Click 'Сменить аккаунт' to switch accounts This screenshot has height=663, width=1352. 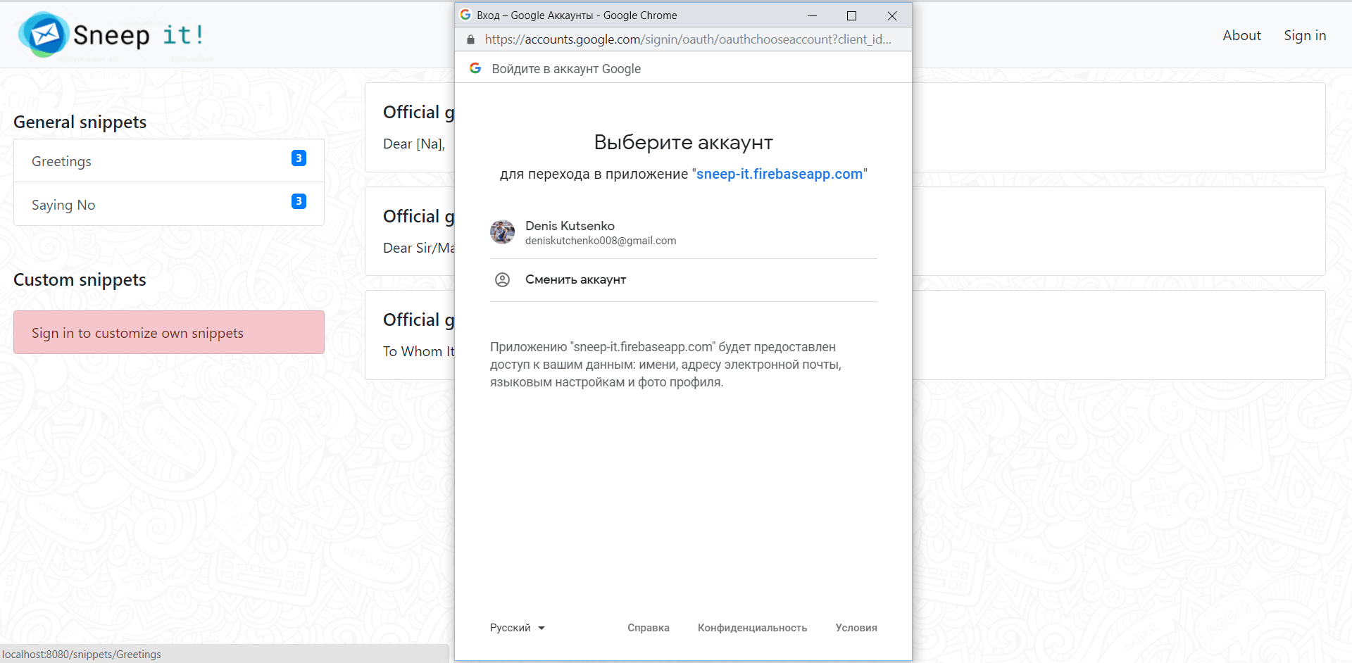click(x=684, y=280)
